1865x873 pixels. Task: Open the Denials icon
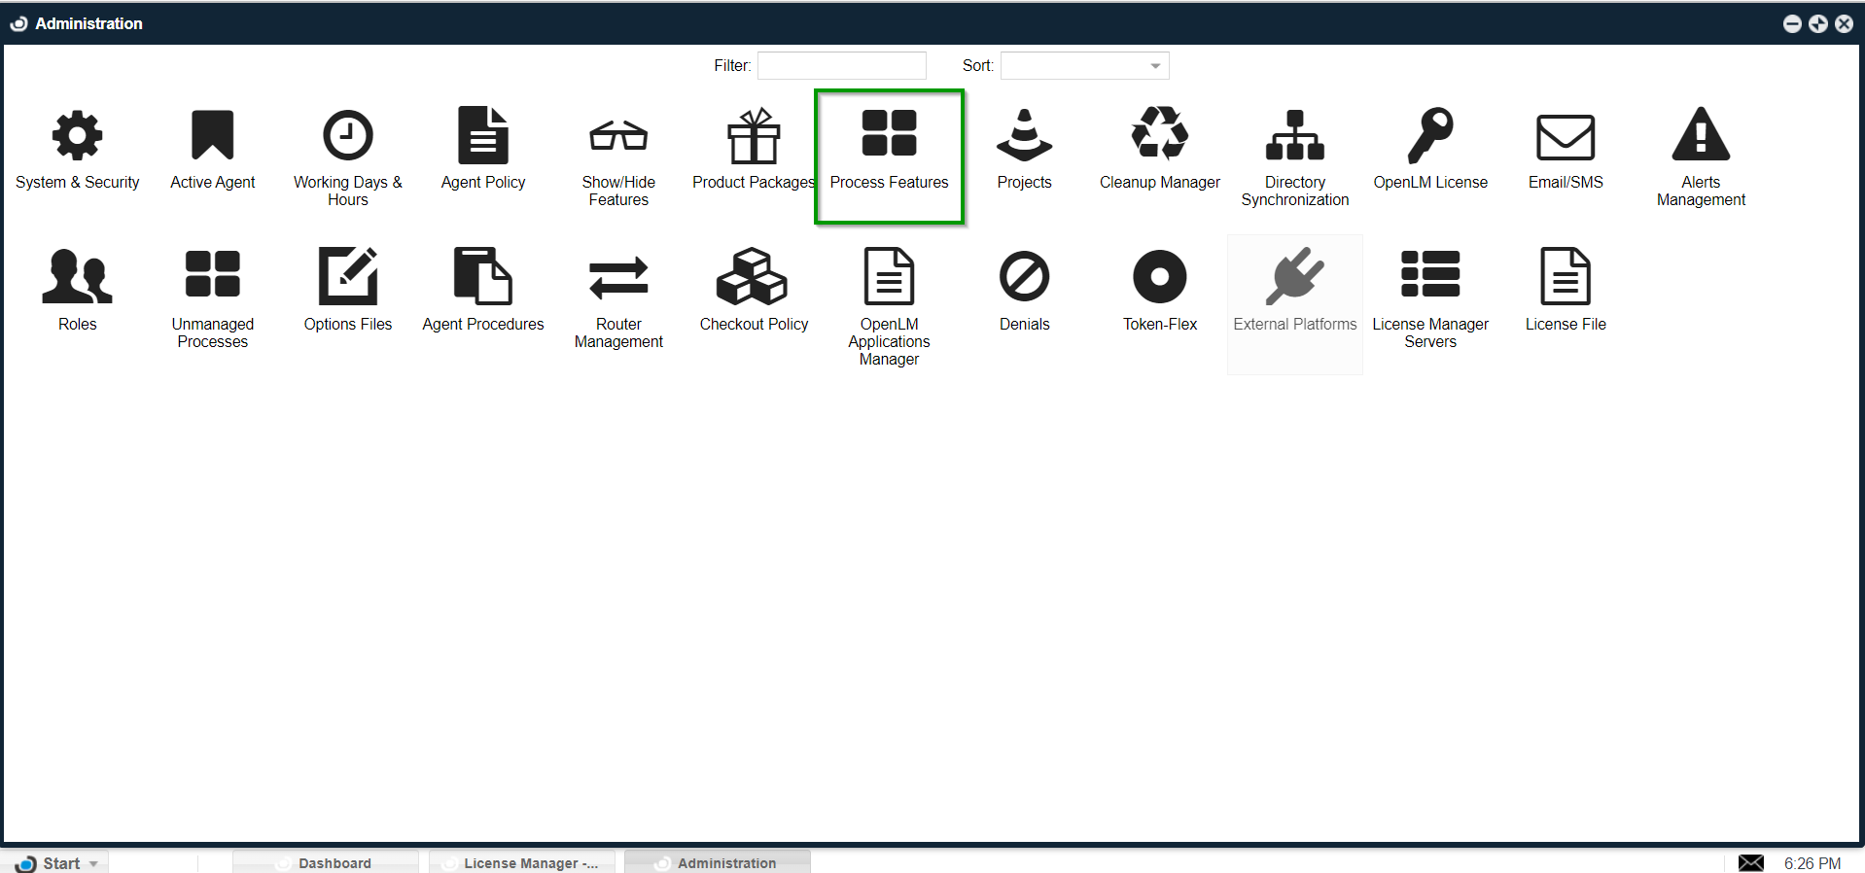coord(1024,277)
